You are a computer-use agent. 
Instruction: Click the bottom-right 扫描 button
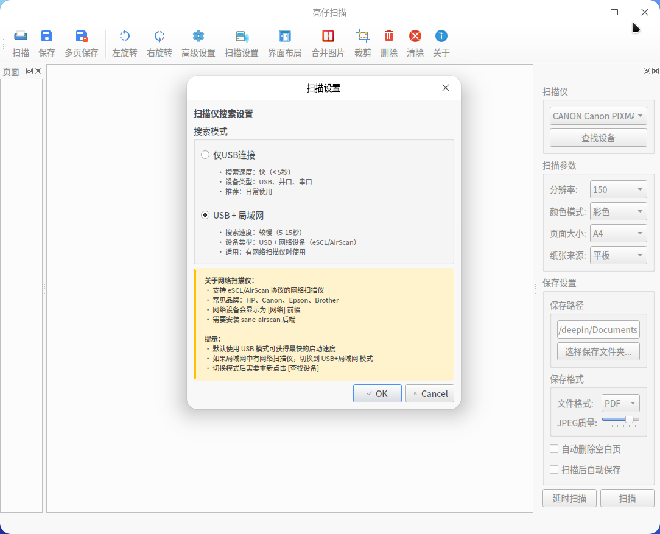click(x=627, y=498)
